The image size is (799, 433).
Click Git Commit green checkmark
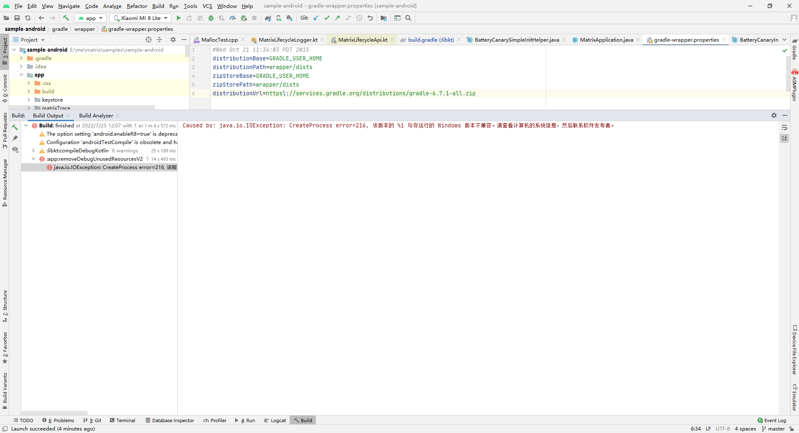(x=327, y=18)
